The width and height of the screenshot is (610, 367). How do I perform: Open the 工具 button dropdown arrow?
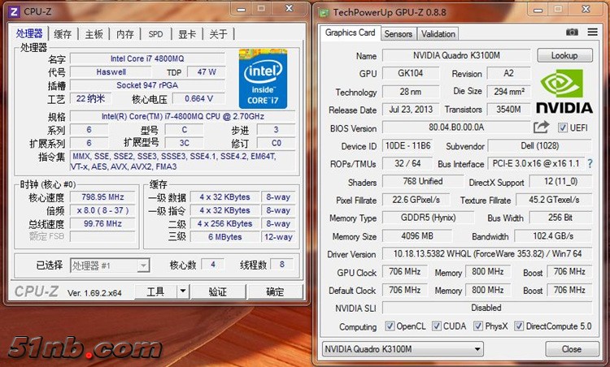(183, 291)
